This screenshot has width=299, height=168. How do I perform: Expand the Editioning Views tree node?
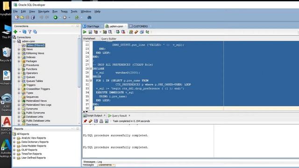(x=19, y=53)
